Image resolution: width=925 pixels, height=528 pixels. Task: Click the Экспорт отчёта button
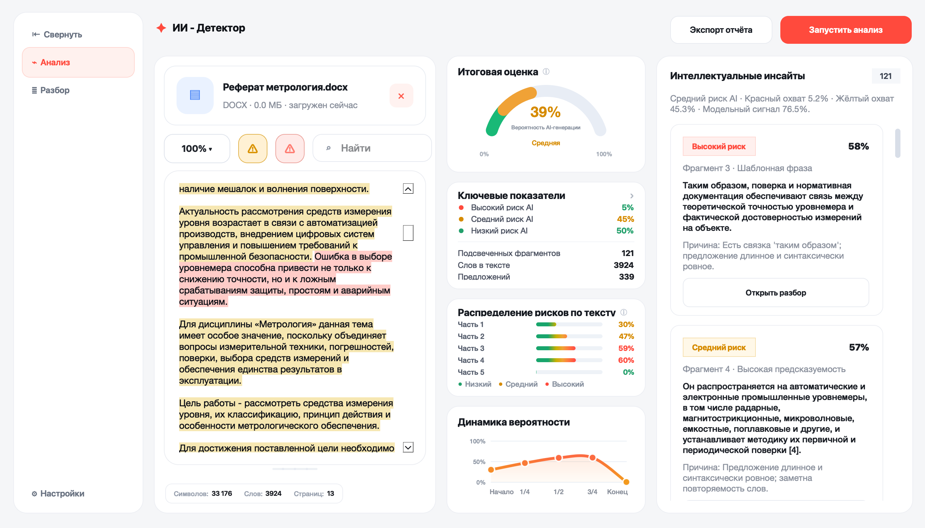(x=721, y=30)
